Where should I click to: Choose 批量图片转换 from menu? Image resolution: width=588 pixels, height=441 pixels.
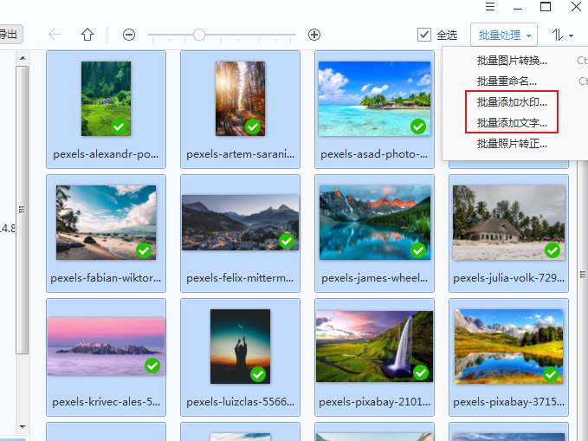click(512, 61)
